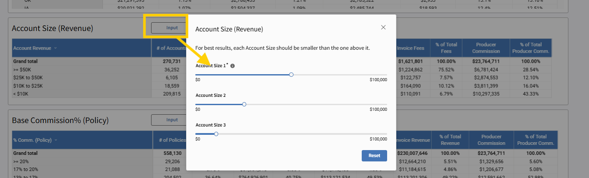Expand the % Comm. (Policy) dropdown arrow
The height and width of the screenshot is (178, 589).
[x=55, y=140]
